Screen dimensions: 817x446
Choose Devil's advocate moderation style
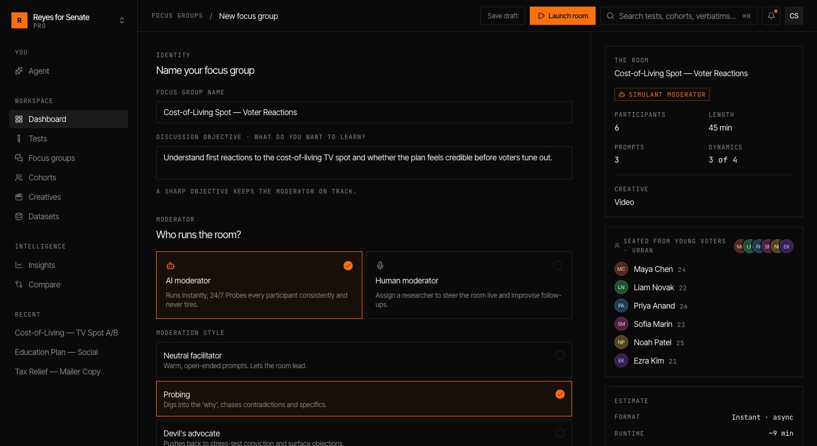pyautogui.click(x=364, y=433)
